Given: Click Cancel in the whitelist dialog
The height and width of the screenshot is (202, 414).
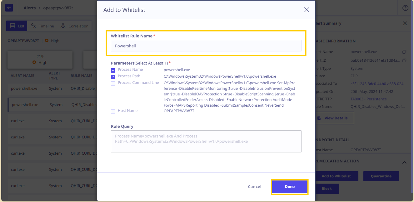Looking at the screenshot, I should click(255, 187).
